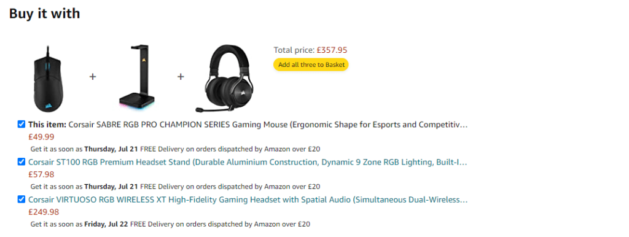
Task: Click the plus sign between mouse and stand
Action: pos(93,77)
